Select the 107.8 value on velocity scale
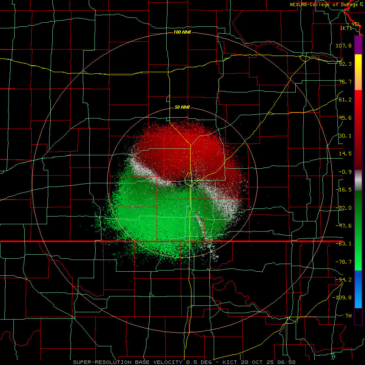Image resolution: width=365 pixels, height=365 pixels. 344,45
